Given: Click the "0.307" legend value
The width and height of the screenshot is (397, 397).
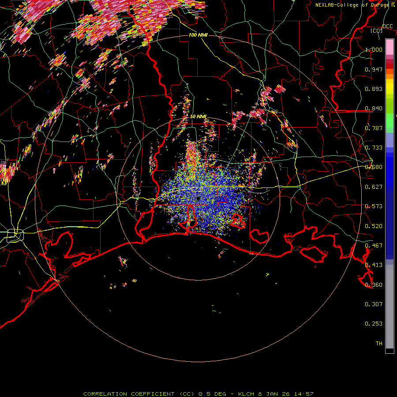Looking at the screenshot, I should [x=374, y=304].
